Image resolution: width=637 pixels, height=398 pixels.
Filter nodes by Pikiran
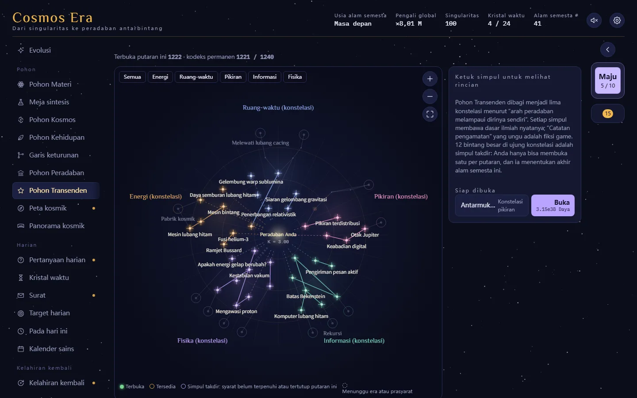pyautogui.click(x=233, y=77)
